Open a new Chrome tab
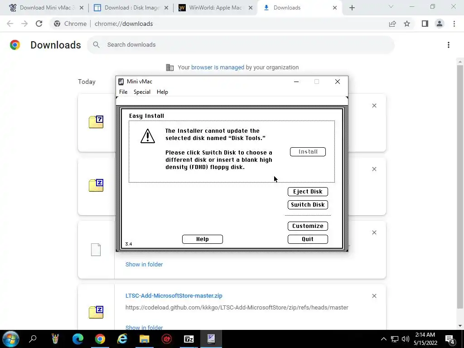 (x=352, y=8)
